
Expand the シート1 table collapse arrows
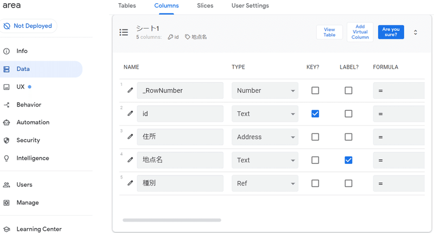(416, 32)
